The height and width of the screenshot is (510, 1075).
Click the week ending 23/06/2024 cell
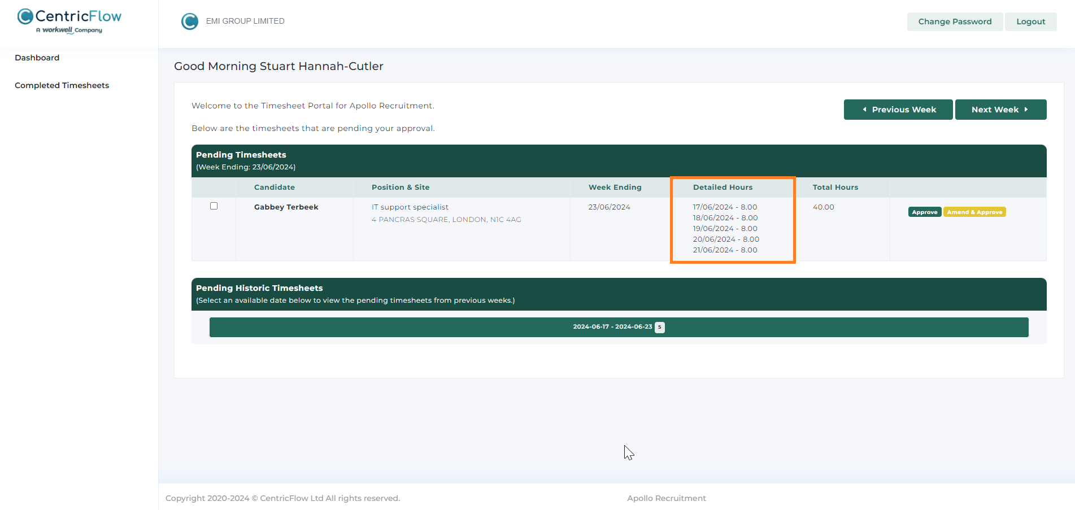coord(609,207)
